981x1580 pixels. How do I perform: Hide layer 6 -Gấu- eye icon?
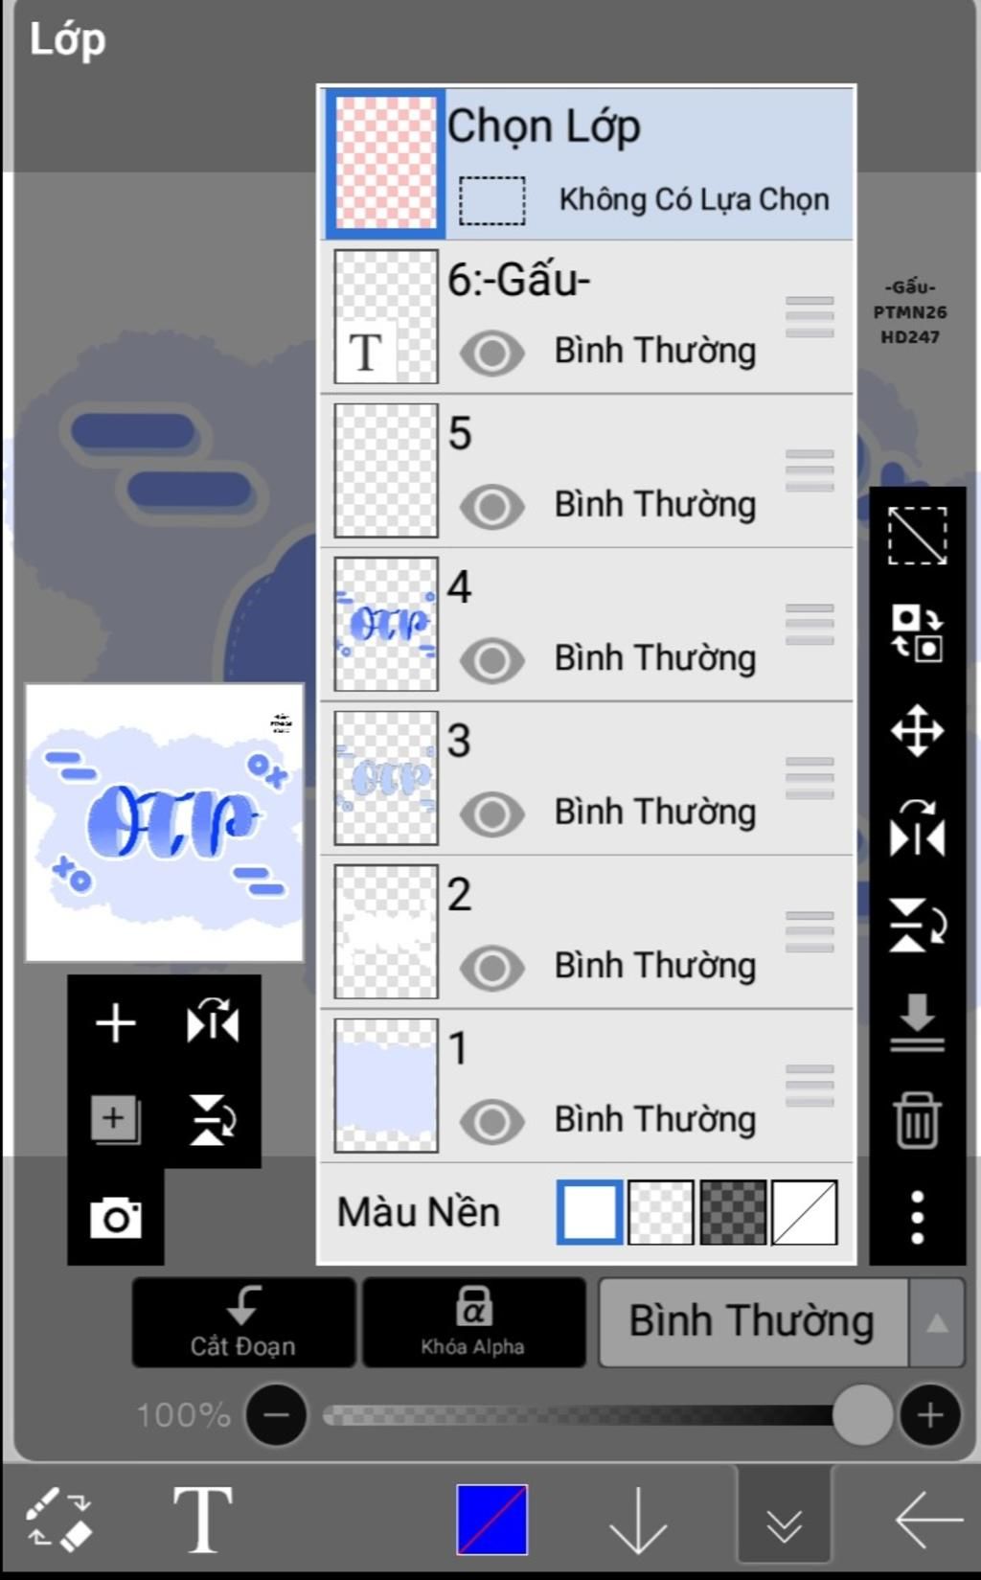coord(491,353)
